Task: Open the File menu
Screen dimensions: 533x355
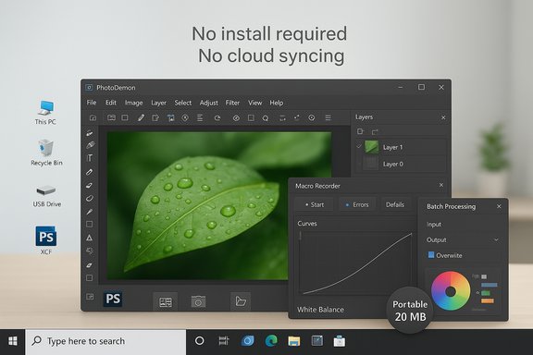Action: tap(91, 103)
